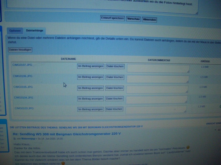This screenshot has height=165, width=221.
Task: Delete the file CIMG0103.JPG
Action: click(114, 109)
